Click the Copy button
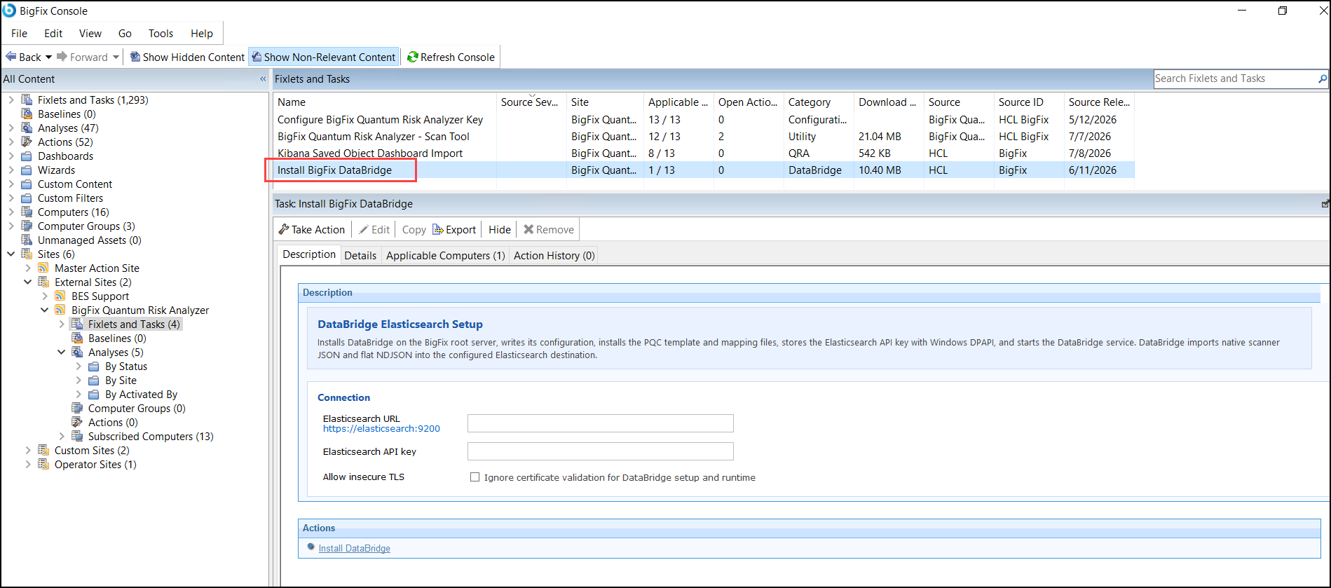1331x588 pixels. [x=414, y=229]
